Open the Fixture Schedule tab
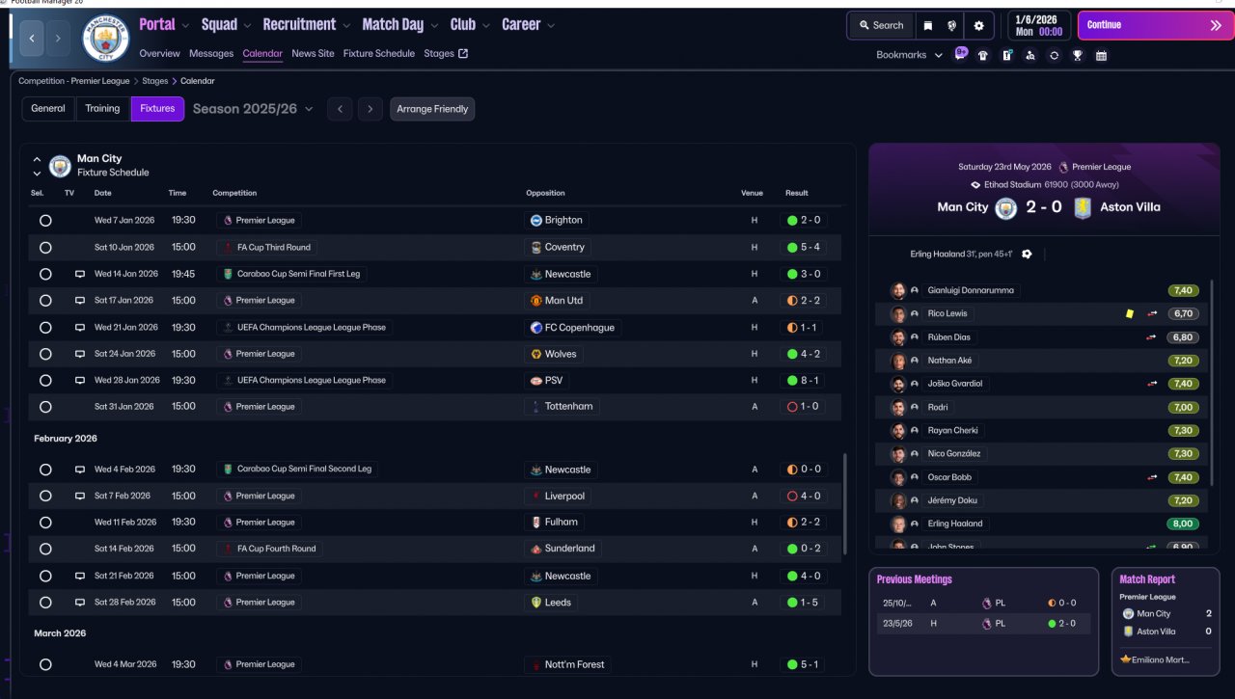 379,54
